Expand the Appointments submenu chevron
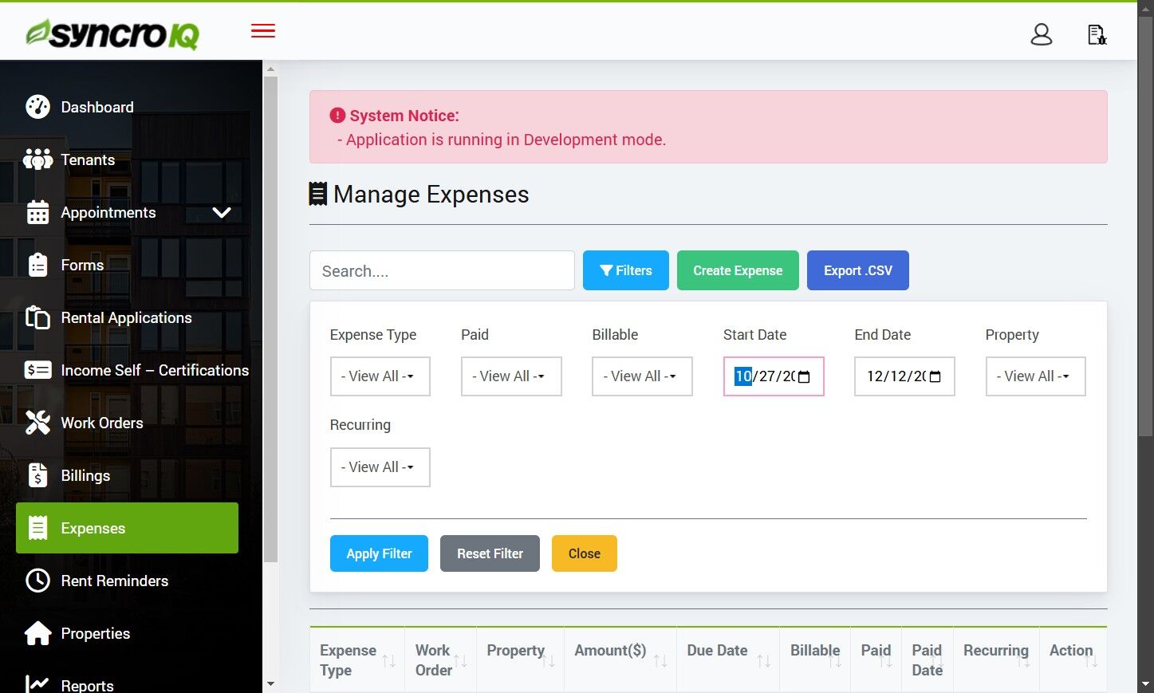This screenshot has width=1154, height=693. pyautogui.click(x=222, y=213)
